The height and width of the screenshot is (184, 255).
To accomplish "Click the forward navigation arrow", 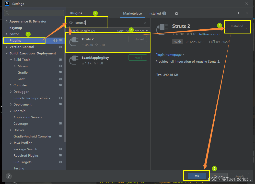I will tap(246, 13).
